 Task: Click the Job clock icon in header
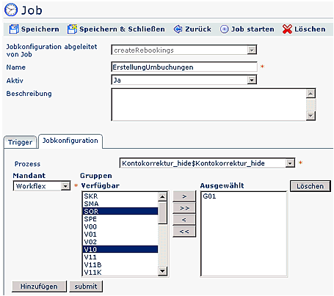point(11,10)
